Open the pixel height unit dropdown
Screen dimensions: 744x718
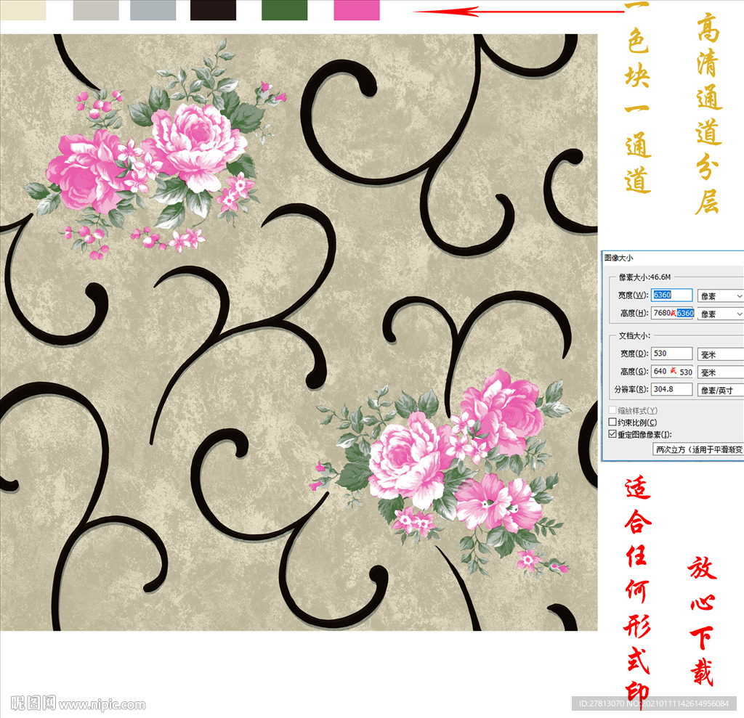click(720, 314)
